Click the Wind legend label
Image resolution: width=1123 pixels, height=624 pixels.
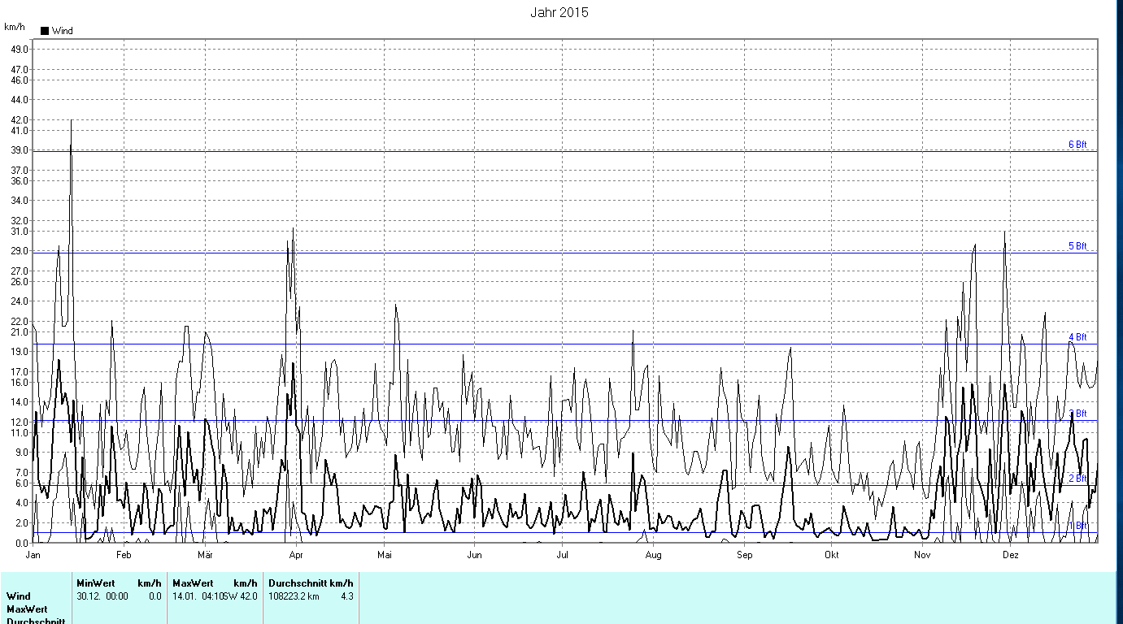pos(63,31)
